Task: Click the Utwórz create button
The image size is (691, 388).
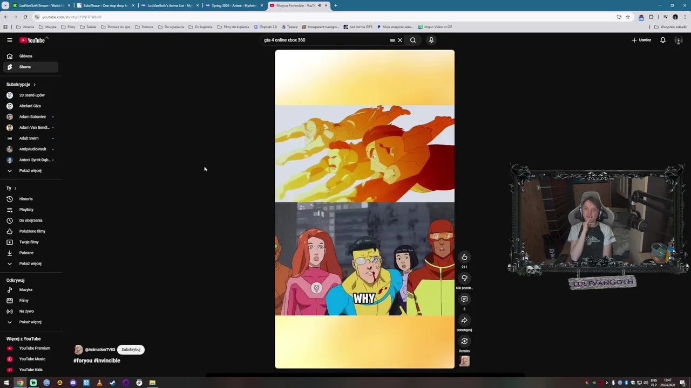Action: [641, 40]
